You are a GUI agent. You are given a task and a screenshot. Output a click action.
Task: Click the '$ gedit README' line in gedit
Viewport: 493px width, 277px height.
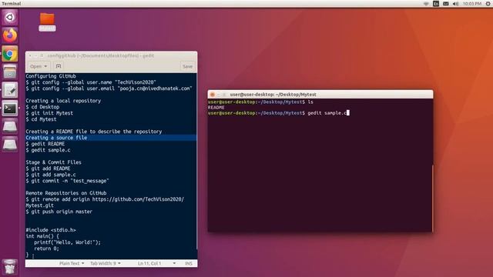pyautogui.click(x=45, y=144)
